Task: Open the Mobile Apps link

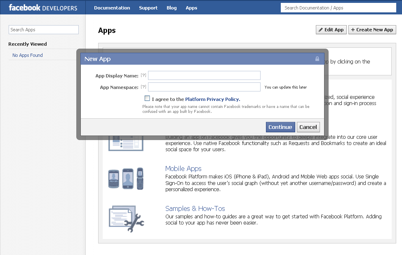Action: click(183, 168)
